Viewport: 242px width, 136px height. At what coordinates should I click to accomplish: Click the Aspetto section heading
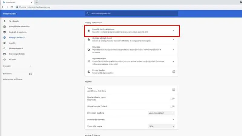coord(88,82)
